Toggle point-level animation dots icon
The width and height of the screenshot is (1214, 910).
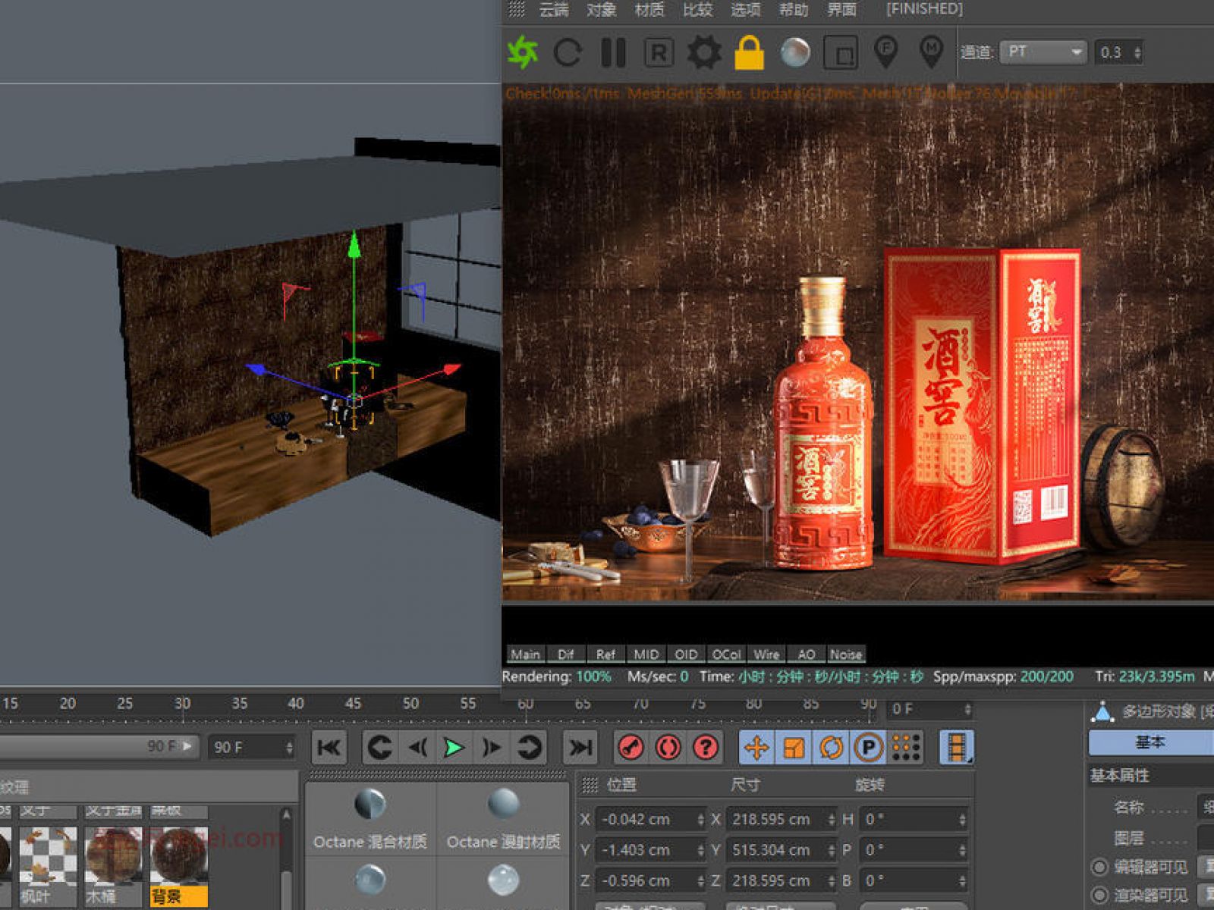coord(906,748)
